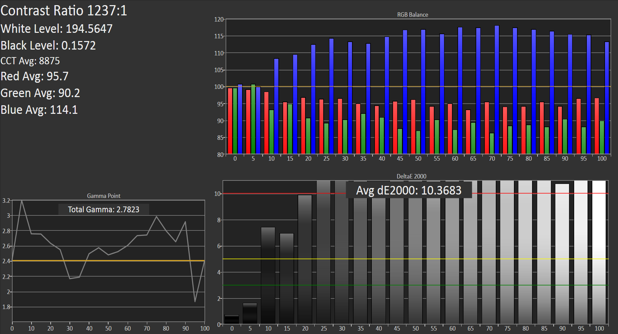This screenshot has width=618, height=334.
Task: Click the gamma curve peak at 5
Action: coord(22,201)
